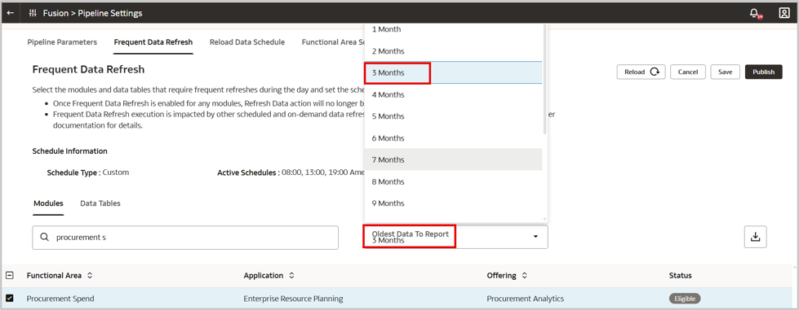Click the Eligible status badge

point(685,299)
